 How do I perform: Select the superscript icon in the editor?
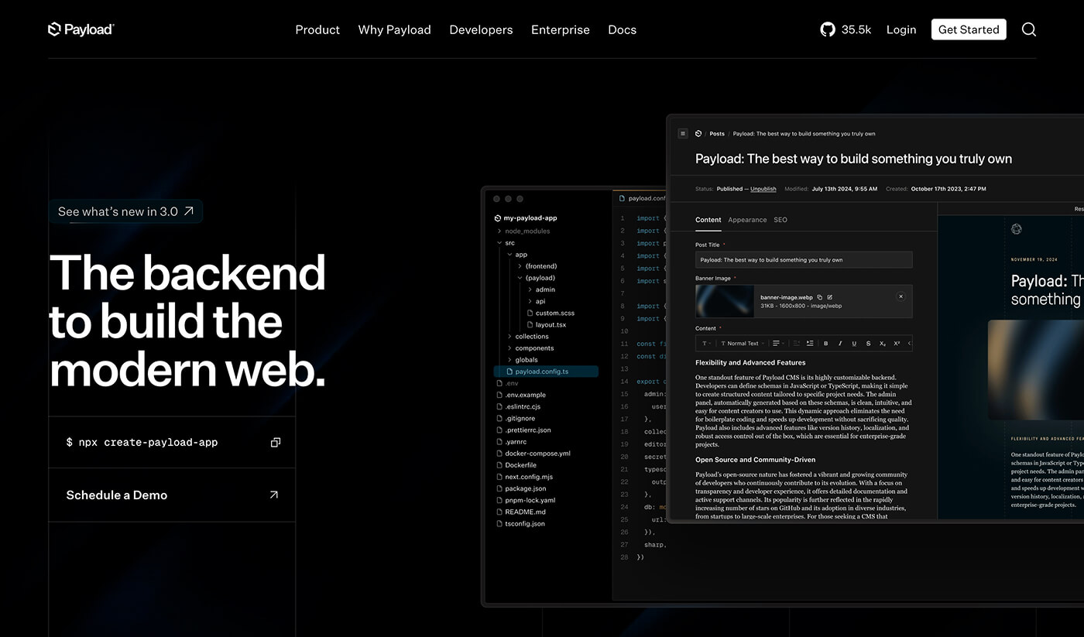click(896, 343)
